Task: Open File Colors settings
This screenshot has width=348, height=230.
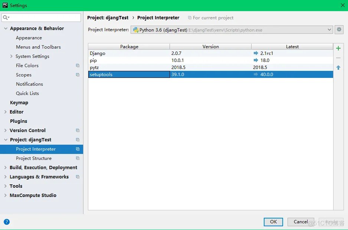Action: 27,66
